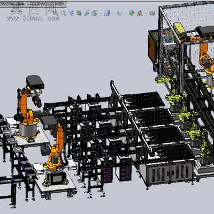Image resolution: width=214 pixels, height=214 pixels.
Task: Click the Edit Appearance color ball icon
Action: click(132, 13)
